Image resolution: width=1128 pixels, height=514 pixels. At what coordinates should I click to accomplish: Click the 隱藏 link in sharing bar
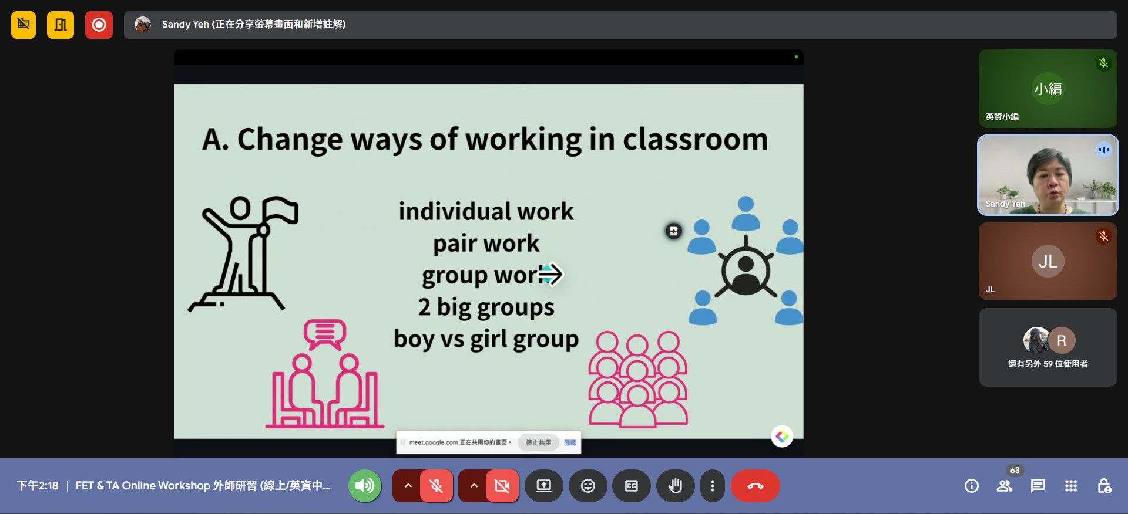click(570, 442)
